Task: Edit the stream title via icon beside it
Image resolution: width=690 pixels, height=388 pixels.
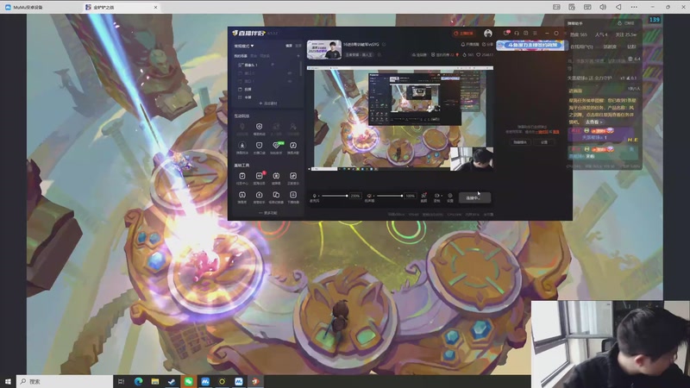Action: [x=384, y=45]
